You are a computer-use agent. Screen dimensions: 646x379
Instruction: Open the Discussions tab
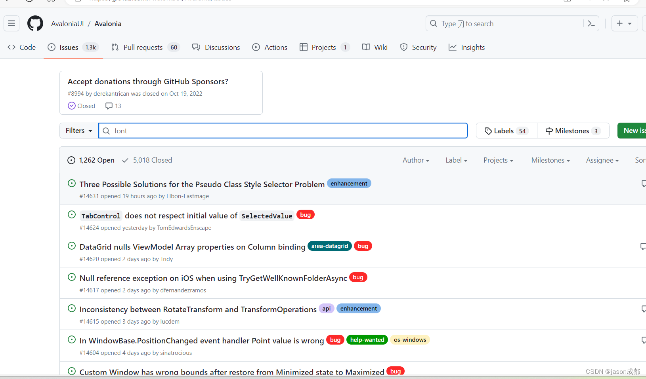(x=216, y=47)
